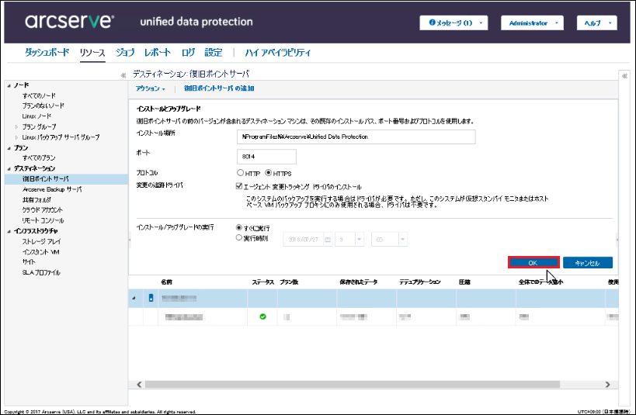Collapse the デスティネーション tree section
The width and height of the screenshot is (636, 415).
pos(9,168)
